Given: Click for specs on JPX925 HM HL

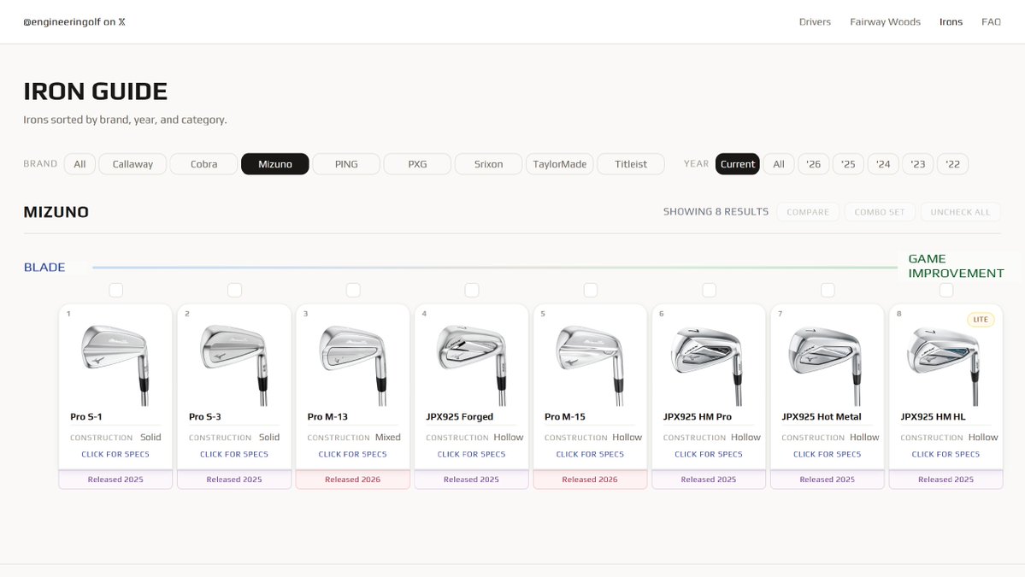Looking at the screenshot, I should pyautogui.click(x=945, y=454).
